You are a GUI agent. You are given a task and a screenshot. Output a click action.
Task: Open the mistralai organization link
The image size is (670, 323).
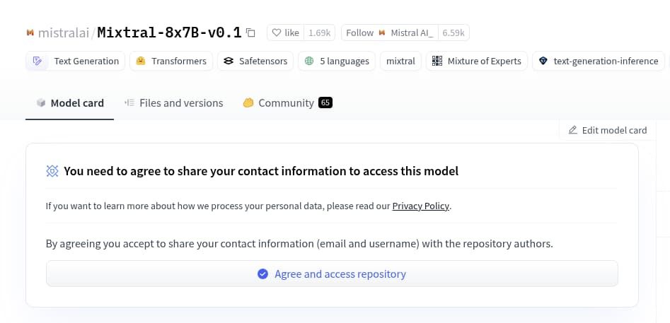pyautogui.click(x=64, y=33)
